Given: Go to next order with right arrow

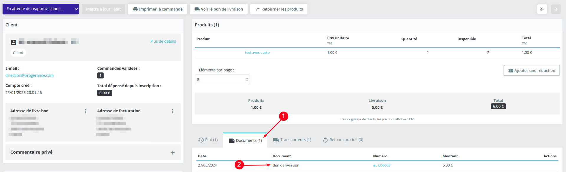Looking at the screenshot, I should (556, 9).
